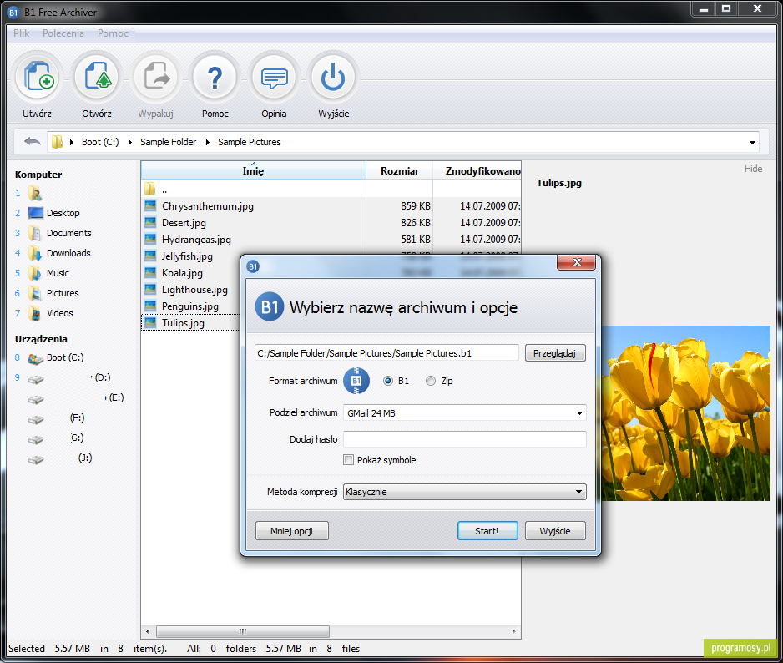Click the (D:) drive icon
The image size is (783, 663).
pyautogui.click(x=35, y=379)
